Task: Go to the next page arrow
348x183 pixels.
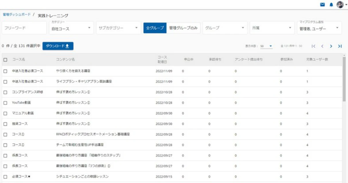Action: point(331,46)
